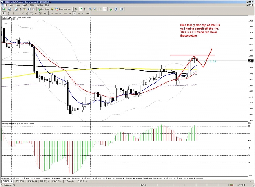
Task: Expand the Templates dropdown arrow
Action: tap(124, 9)
